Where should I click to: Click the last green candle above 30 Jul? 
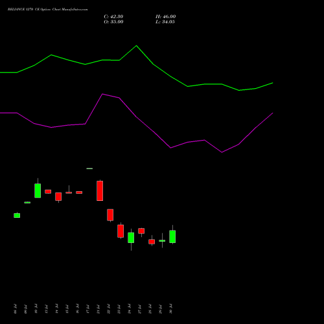tap(172, 237)
